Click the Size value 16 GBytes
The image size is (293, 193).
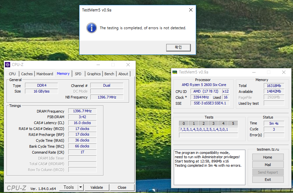click(x=41, y=91)
